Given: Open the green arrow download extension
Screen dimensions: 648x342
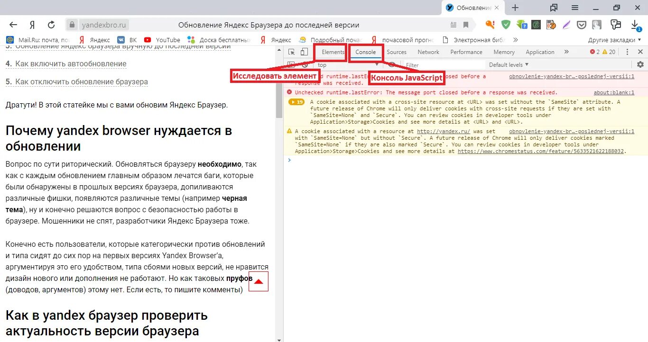Looking at the screenshot, I should [x=522, y=25].
